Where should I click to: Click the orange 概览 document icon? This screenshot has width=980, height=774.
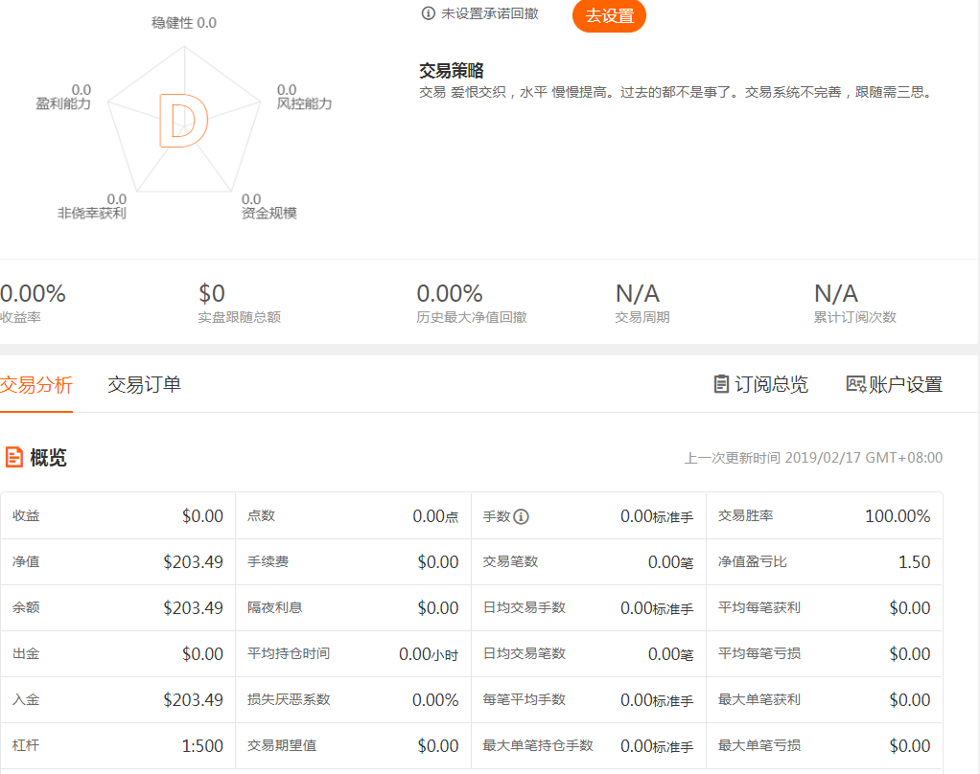13,457
